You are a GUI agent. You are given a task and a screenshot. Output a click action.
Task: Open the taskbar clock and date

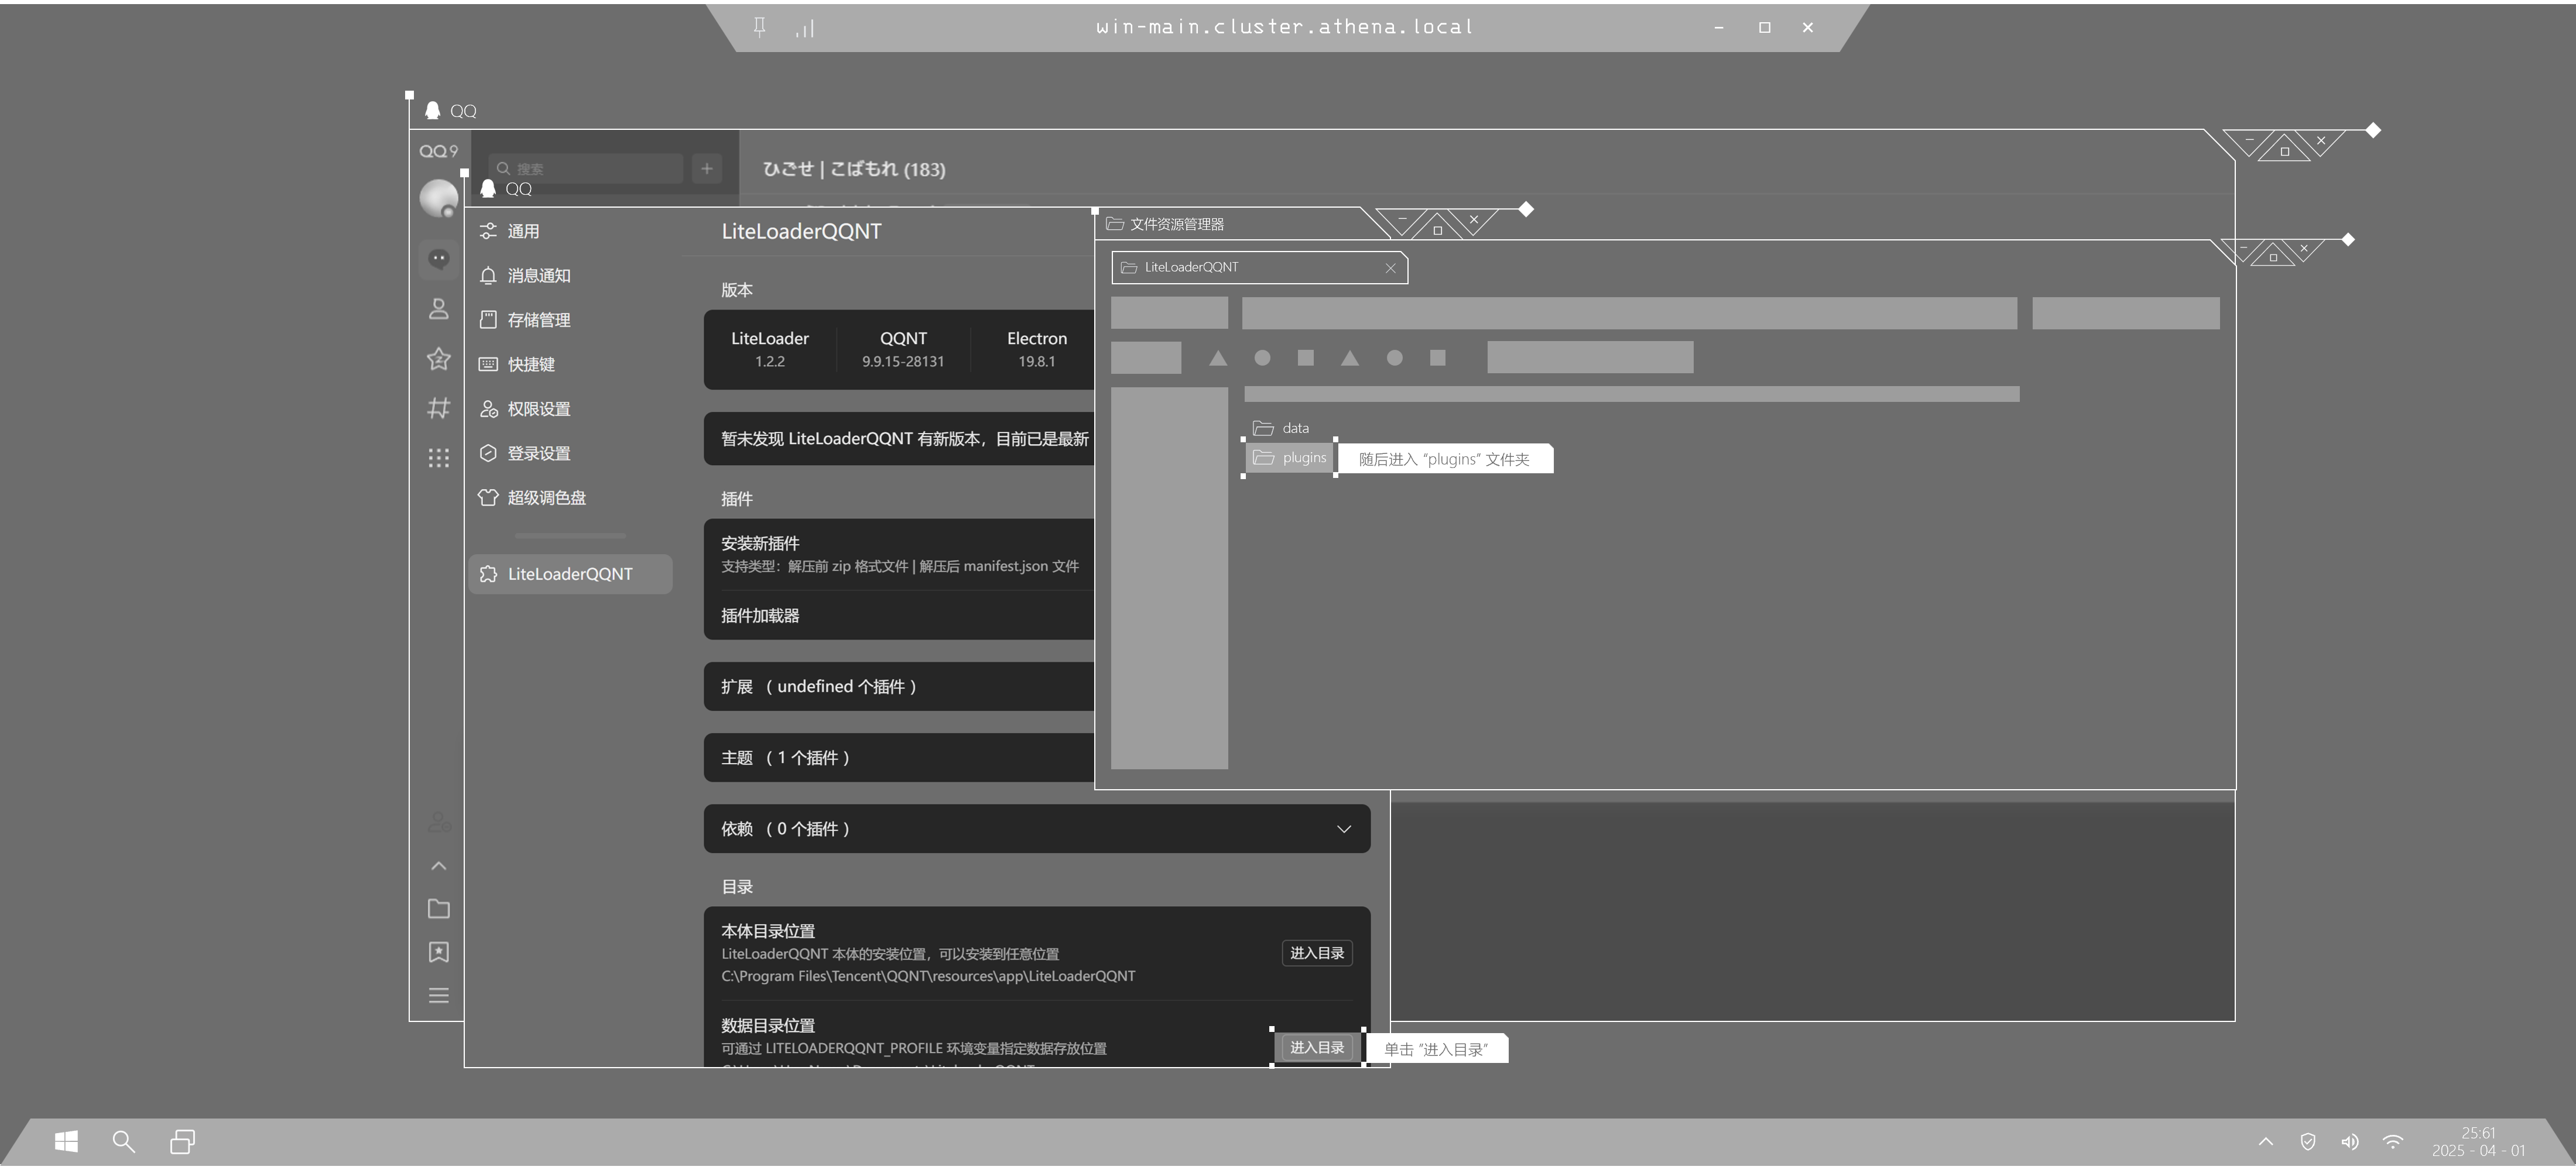pos(2478,1142)
